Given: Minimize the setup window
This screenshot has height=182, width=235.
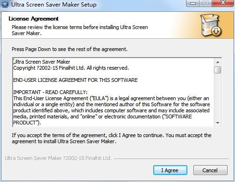Looking at the screenshot, I should pyautogui.click(x=193, y=3).
